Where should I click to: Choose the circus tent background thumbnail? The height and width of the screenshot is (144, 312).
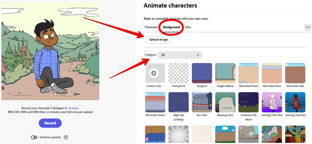click(x=295, y=134)
